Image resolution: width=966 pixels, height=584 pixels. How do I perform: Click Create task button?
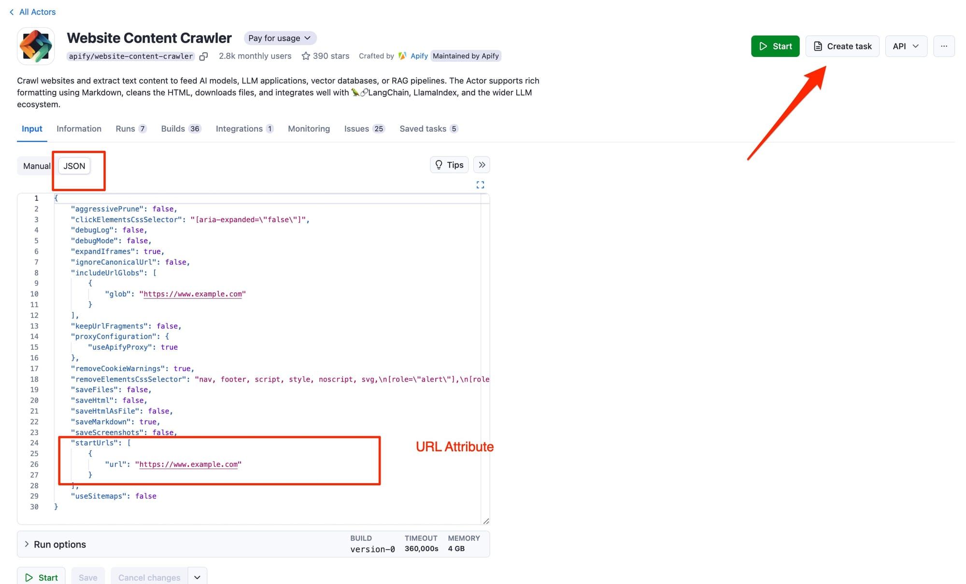[842, 45]
